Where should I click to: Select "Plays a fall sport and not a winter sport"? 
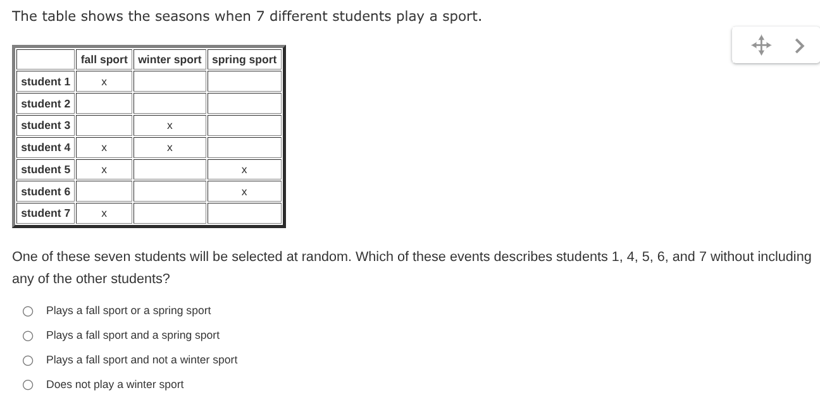[x=28, y=360]
